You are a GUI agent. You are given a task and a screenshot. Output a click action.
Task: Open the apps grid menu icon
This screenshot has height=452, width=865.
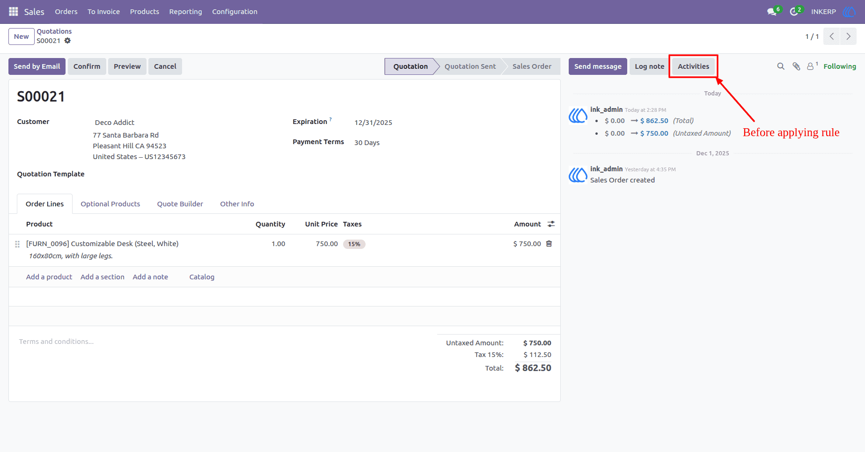tap(14, 12)
